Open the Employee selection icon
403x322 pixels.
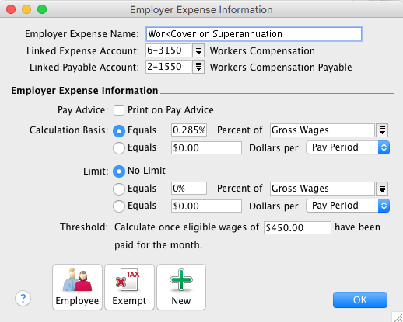coord(77,287)
